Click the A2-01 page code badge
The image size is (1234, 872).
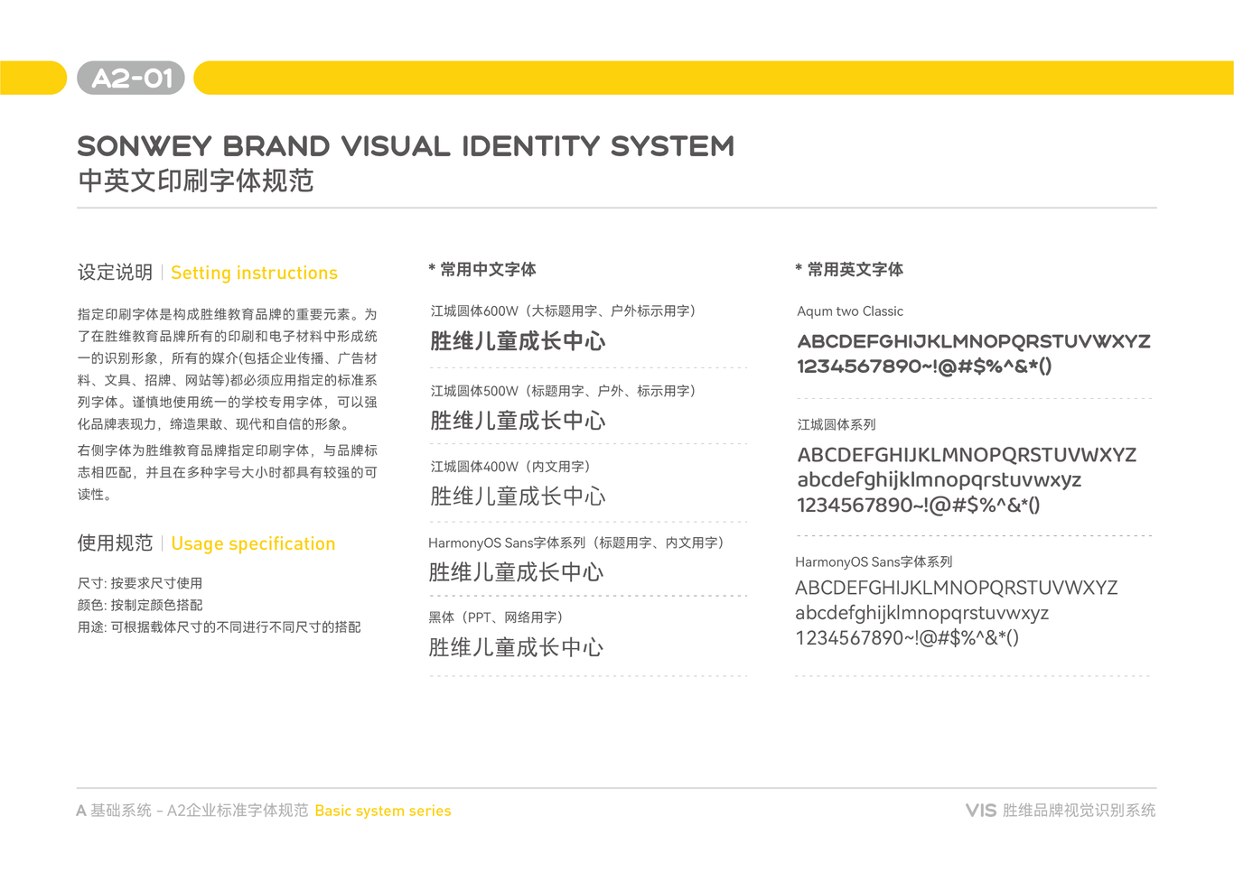(131, 79)
